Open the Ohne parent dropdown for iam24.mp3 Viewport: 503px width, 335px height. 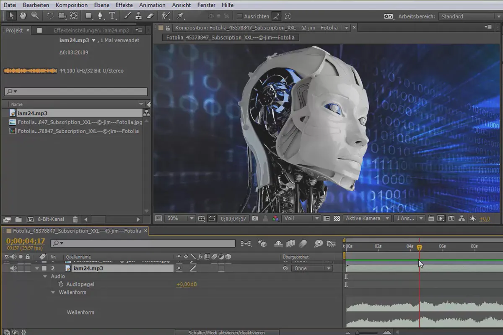pyautogui.click(x=312, y=268)
